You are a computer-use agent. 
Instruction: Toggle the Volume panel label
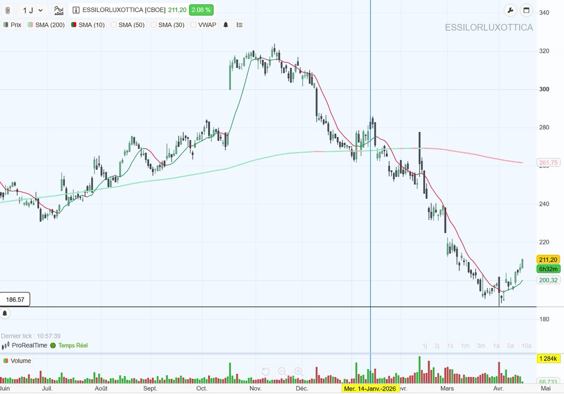(x=17, y=361)
